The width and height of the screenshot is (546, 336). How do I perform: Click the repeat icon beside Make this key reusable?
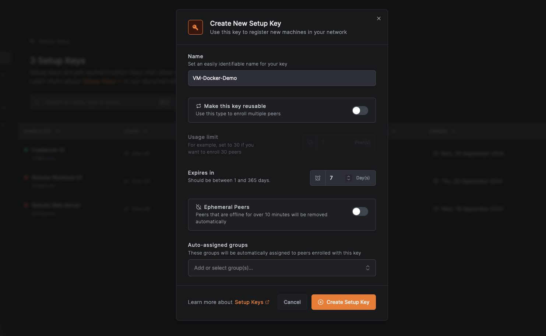[198, 106]
